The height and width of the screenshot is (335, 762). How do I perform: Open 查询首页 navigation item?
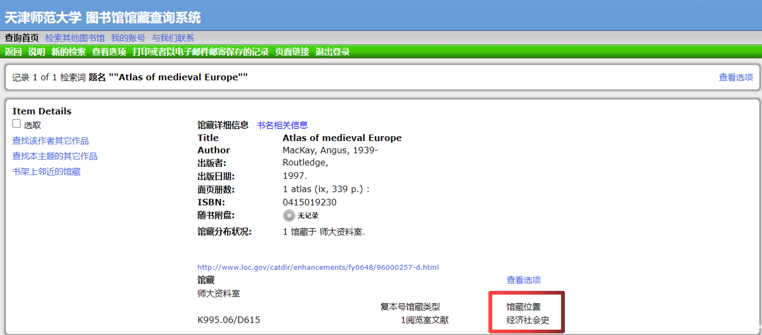pyautogui.click(x=22, y=38)
